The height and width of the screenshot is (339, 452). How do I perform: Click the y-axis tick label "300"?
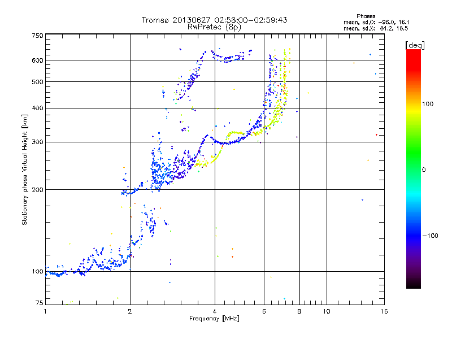coord(38,142)
